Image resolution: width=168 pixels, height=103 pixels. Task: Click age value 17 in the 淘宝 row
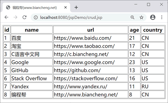[134, 46]
